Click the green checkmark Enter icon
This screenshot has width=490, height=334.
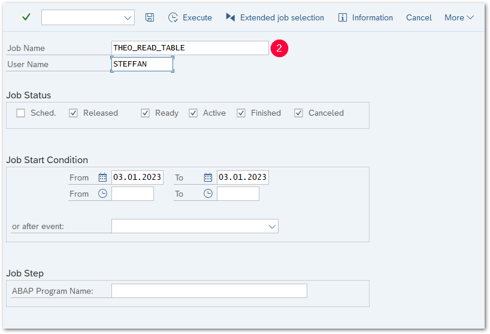tap(26, 17)
